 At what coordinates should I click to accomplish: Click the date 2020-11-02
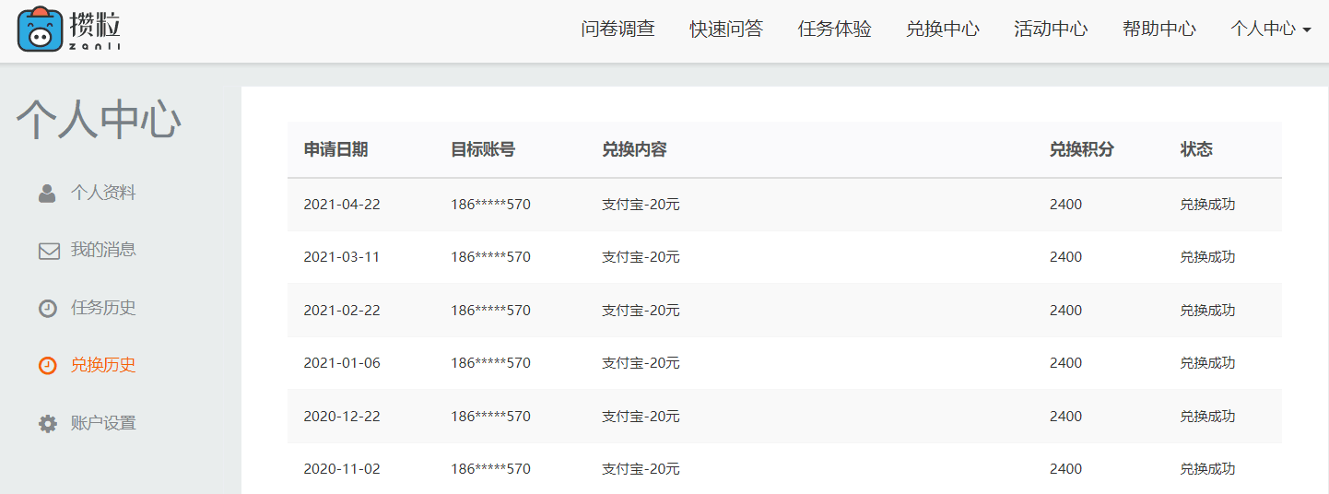342,469
